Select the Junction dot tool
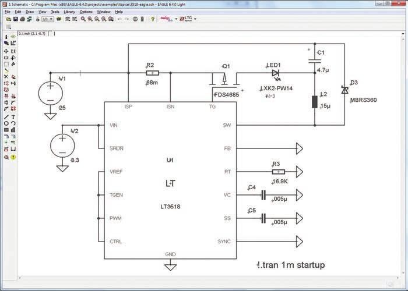The height and width of the screenshot is (291, 408). point(6,143)
